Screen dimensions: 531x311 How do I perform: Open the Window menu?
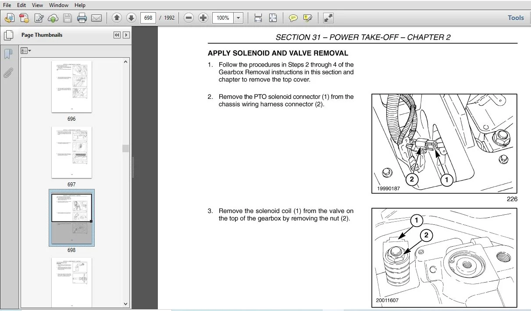[59, 5]
